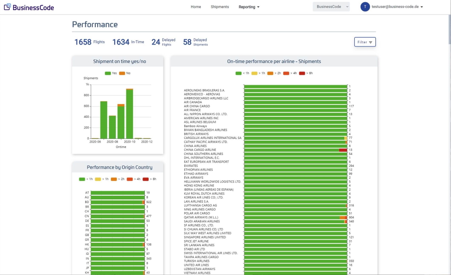Click the "Performance" page heading
Image resolution: width=451 pixels, height=275 pixels.
pos(94,24)
